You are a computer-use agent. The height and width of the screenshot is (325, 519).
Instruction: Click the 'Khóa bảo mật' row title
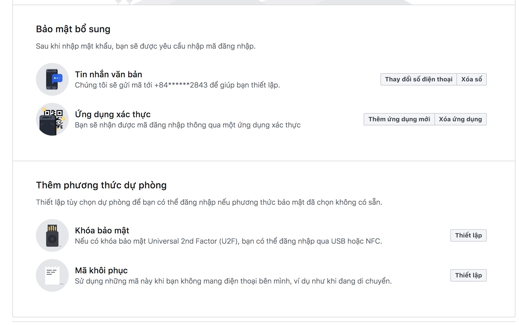point(102,230)
